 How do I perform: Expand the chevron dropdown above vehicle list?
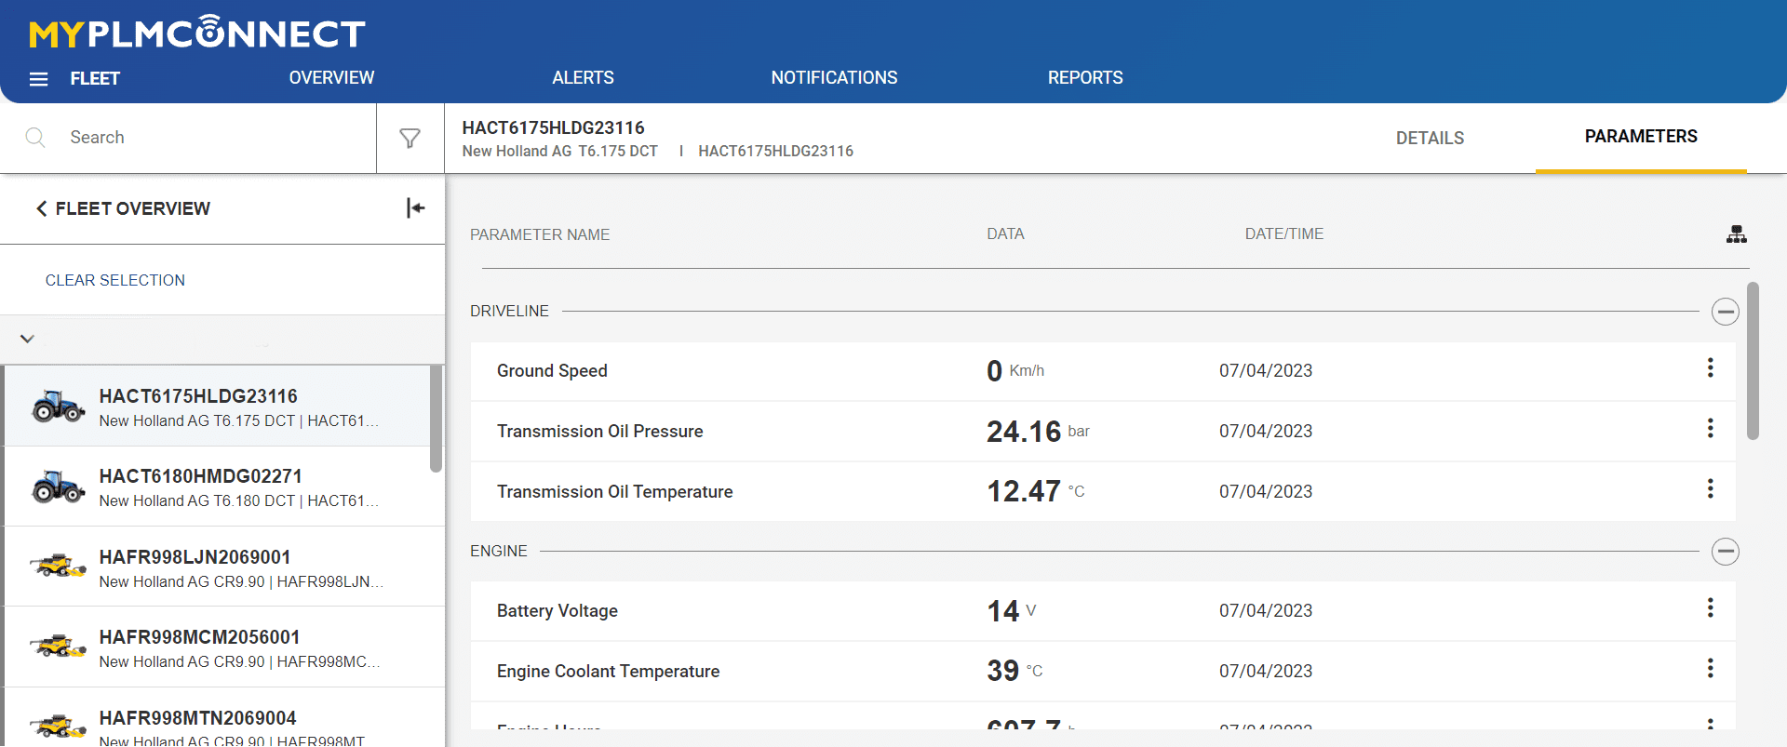[x=27, y=339]
